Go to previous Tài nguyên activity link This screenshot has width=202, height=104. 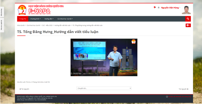24,89
